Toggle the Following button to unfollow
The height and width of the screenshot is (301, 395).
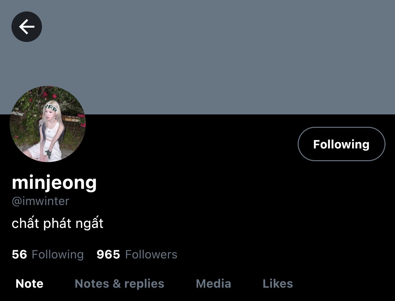pos(342,144)
